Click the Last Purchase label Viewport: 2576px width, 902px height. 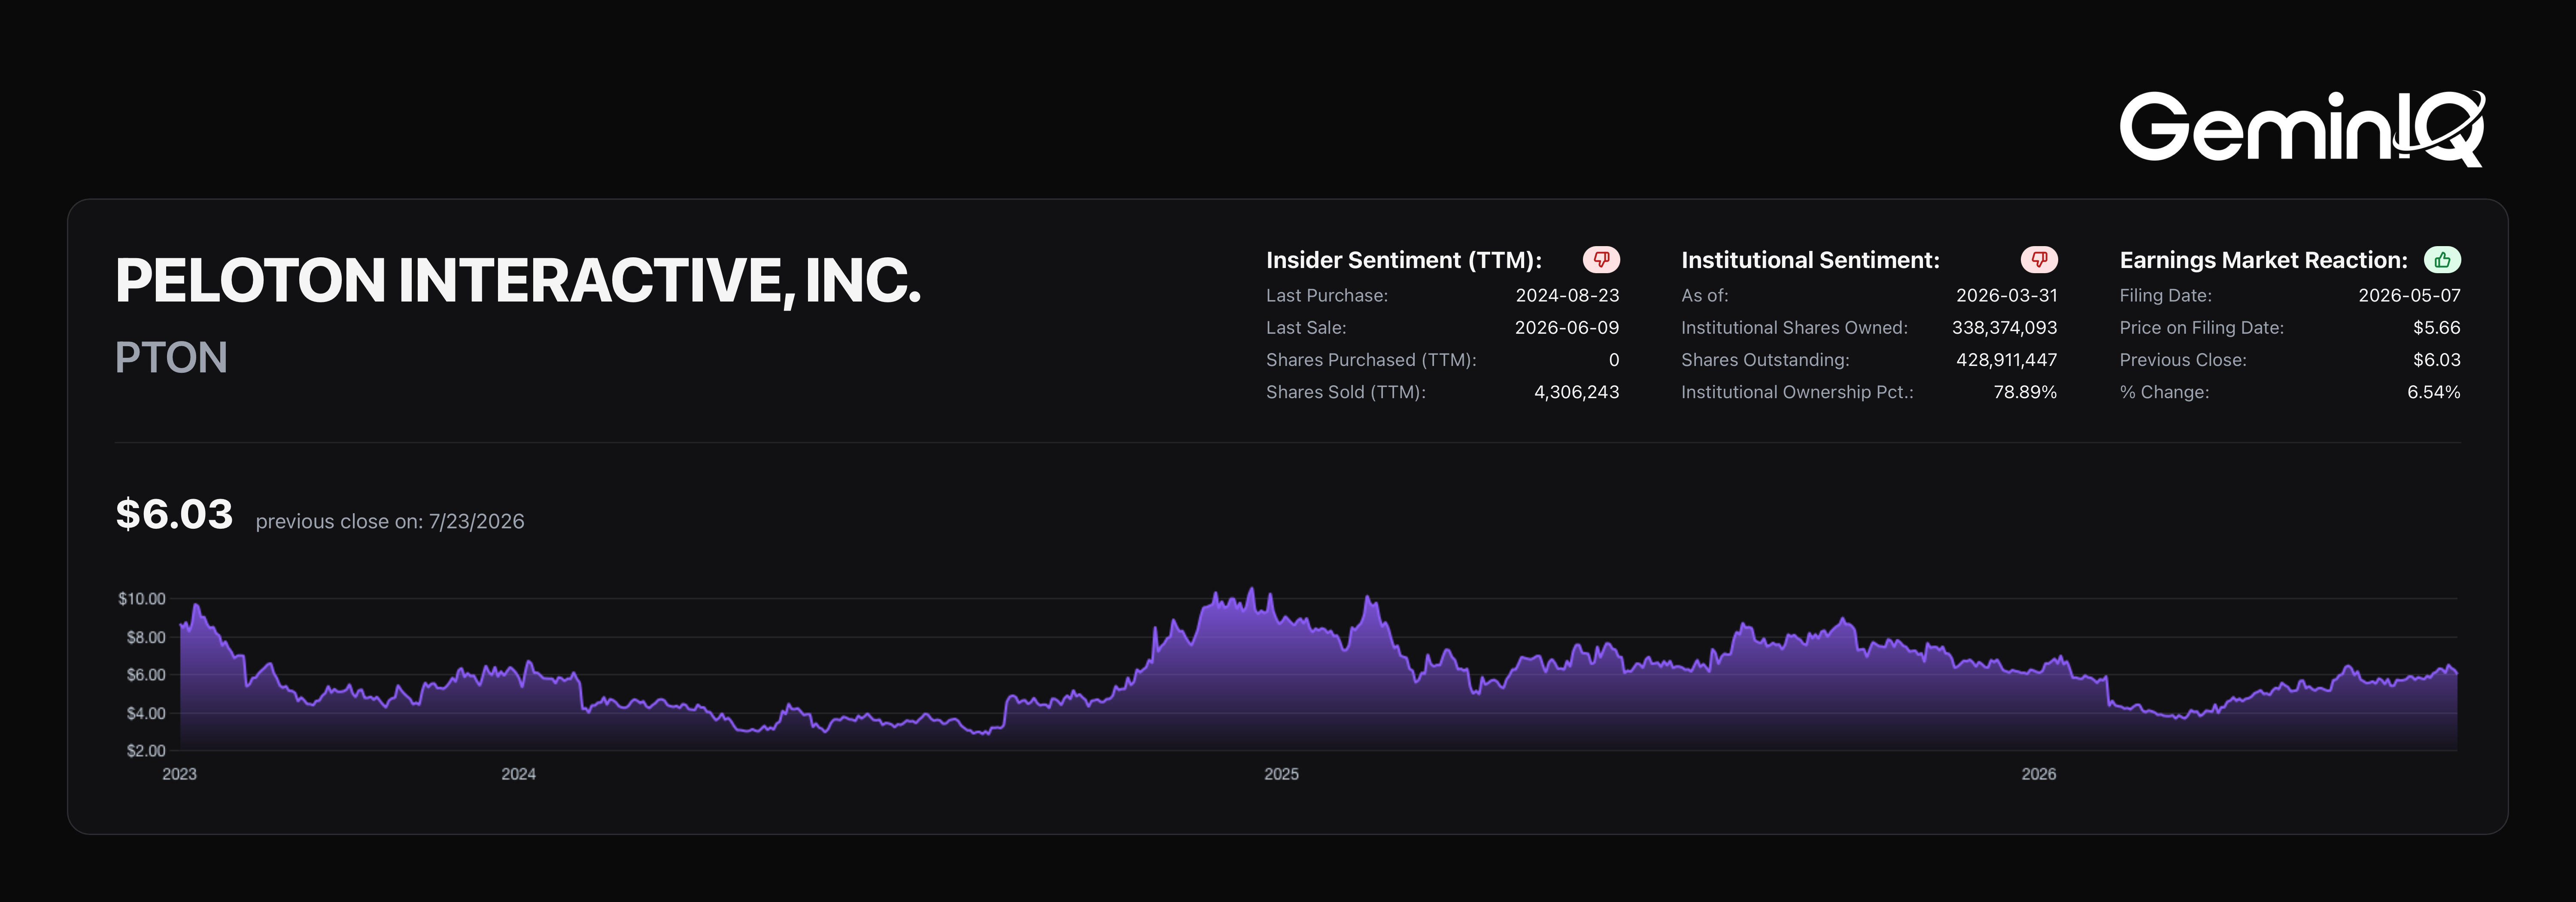click(x=1327, y=295)
